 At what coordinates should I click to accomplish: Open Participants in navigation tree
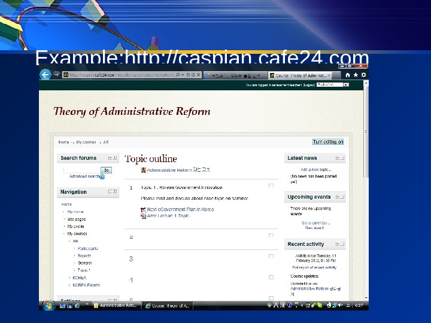[87, 249]
